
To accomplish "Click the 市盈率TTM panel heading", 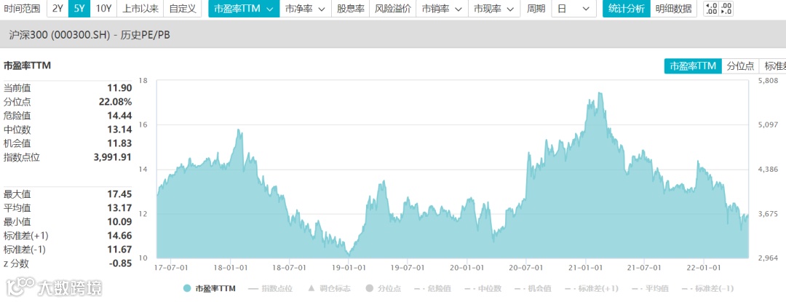I will [x=27, y=65].
